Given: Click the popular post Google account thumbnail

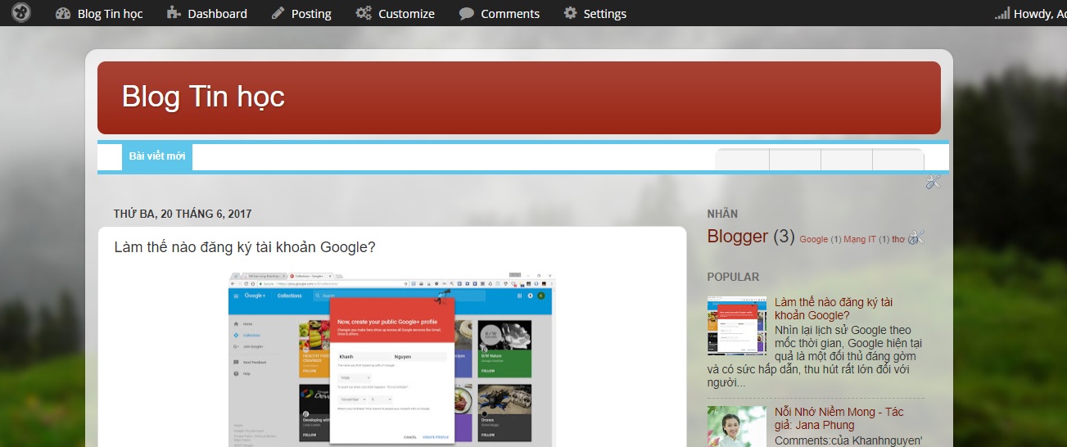Looking at the screenshot, I should (x=737, y=326).
